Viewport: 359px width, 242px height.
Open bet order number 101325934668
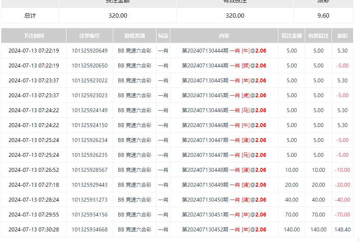pos(89,229)
